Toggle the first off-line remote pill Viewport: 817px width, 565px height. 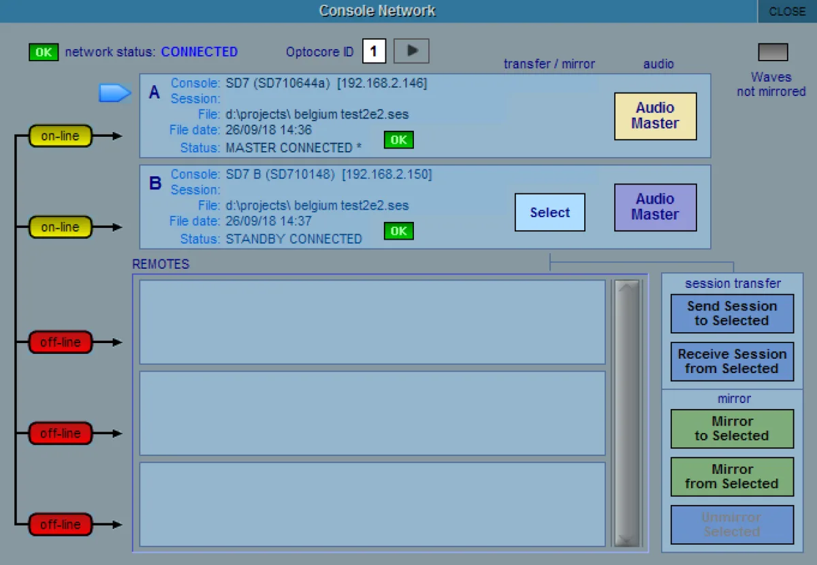click(60, 342)
